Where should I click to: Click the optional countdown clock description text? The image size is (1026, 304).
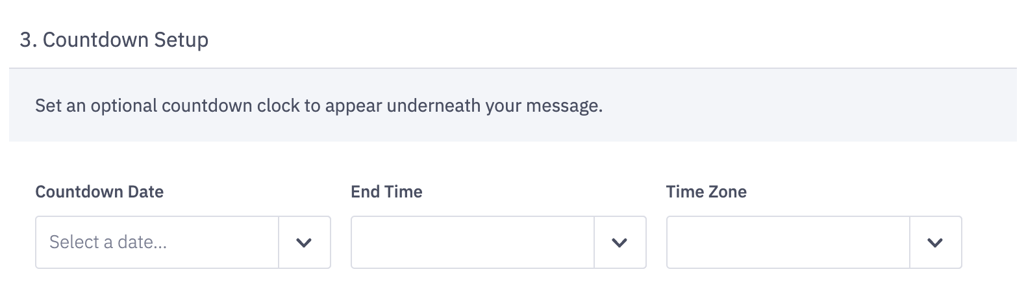pyautogui.click(x=319, y=105)
